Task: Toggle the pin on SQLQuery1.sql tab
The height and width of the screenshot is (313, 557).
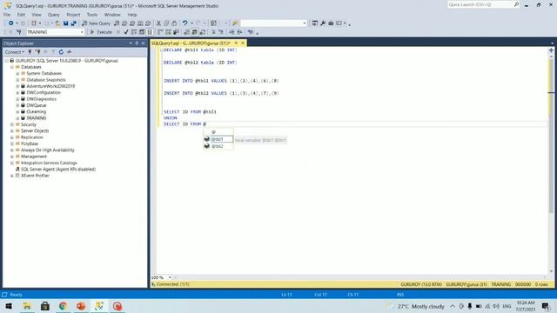Action: click(x=236, y=43)
